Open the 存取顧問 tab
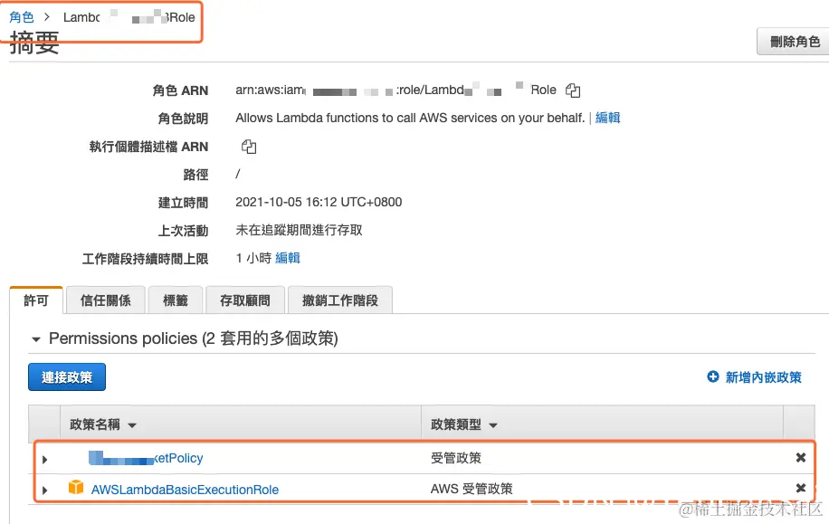 pos(245,300)
